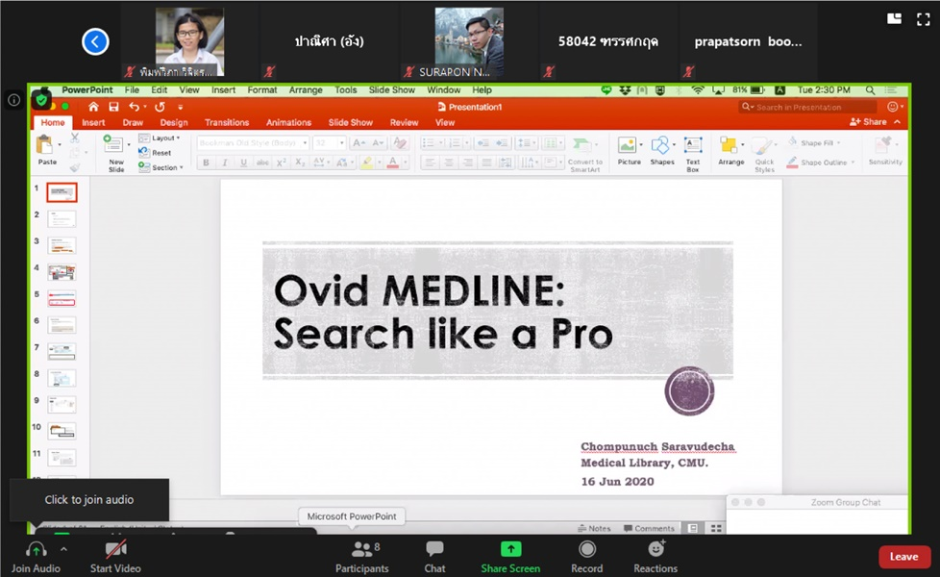Image resolution: width=940 pixels, height=577 pixels.
Task: Click the Participants icon in Zoom toolbar
Action: (361, 550)
